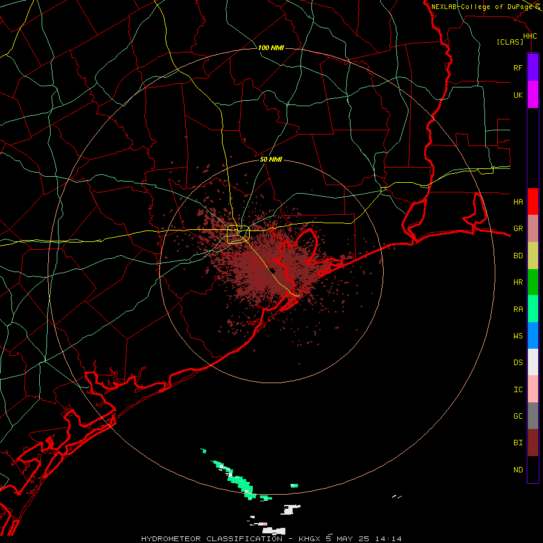Click the RA legend label
543x543 pixels.
click(518, 309)
